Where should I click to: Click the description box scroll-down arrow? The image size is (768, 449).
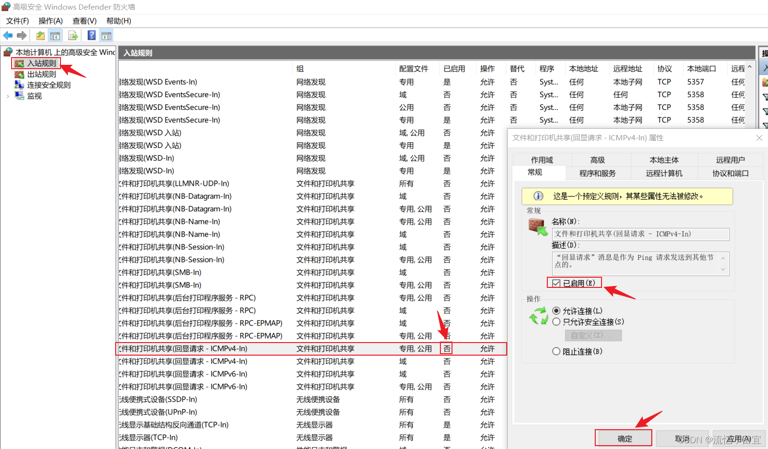click(x=723, y=269)
